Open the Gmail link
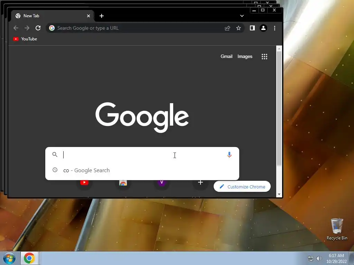 point(226,56)
